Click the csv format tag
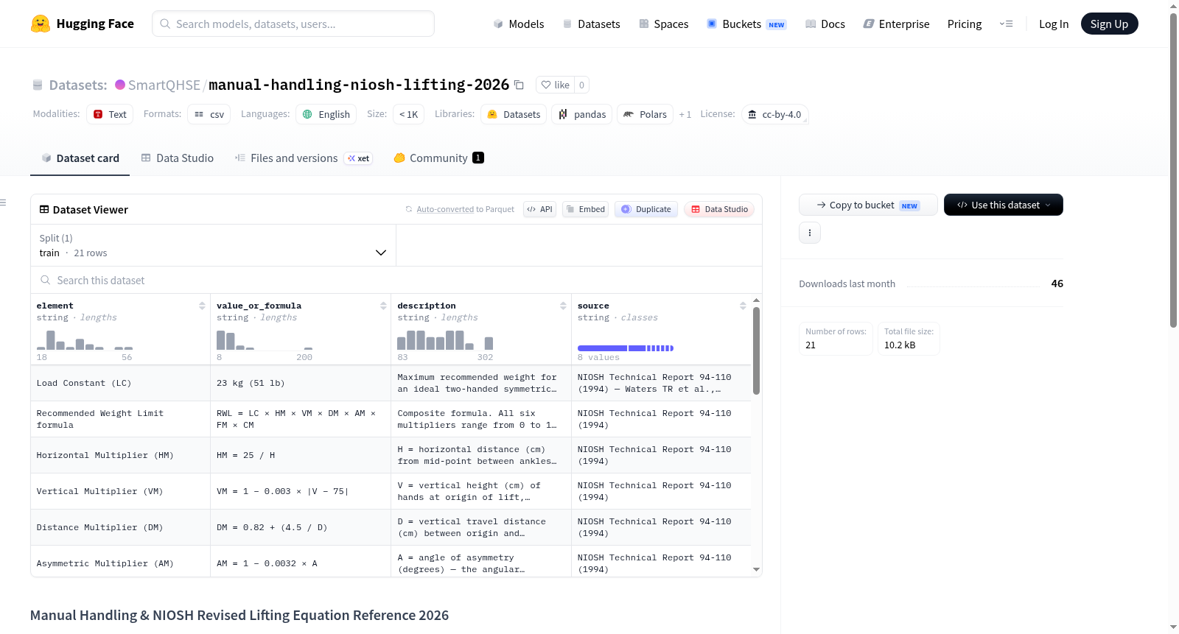The width and height of the screenshot is (1179, 634). 209,114
